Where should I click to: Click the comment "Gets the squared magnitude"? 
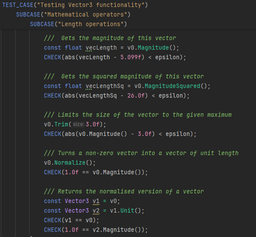124,76
